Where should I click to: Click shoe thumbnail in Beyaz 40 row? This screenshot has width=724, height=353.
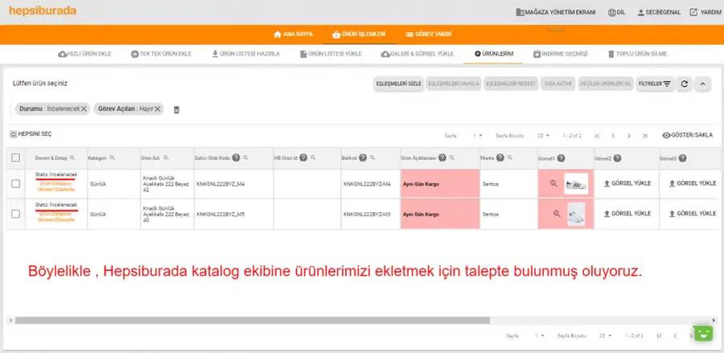click(576, 214)
